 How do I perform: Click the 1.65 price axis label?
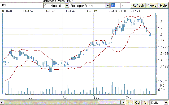(161, 41)
